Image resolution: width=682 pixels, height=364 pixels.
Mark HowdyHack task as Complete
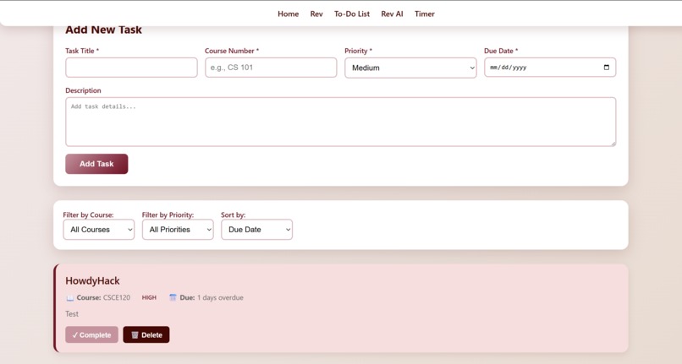coord(91,335)
